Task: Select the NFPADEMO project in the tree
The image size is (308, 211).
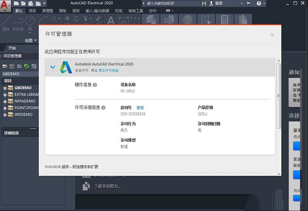Action: pos(25,101)
